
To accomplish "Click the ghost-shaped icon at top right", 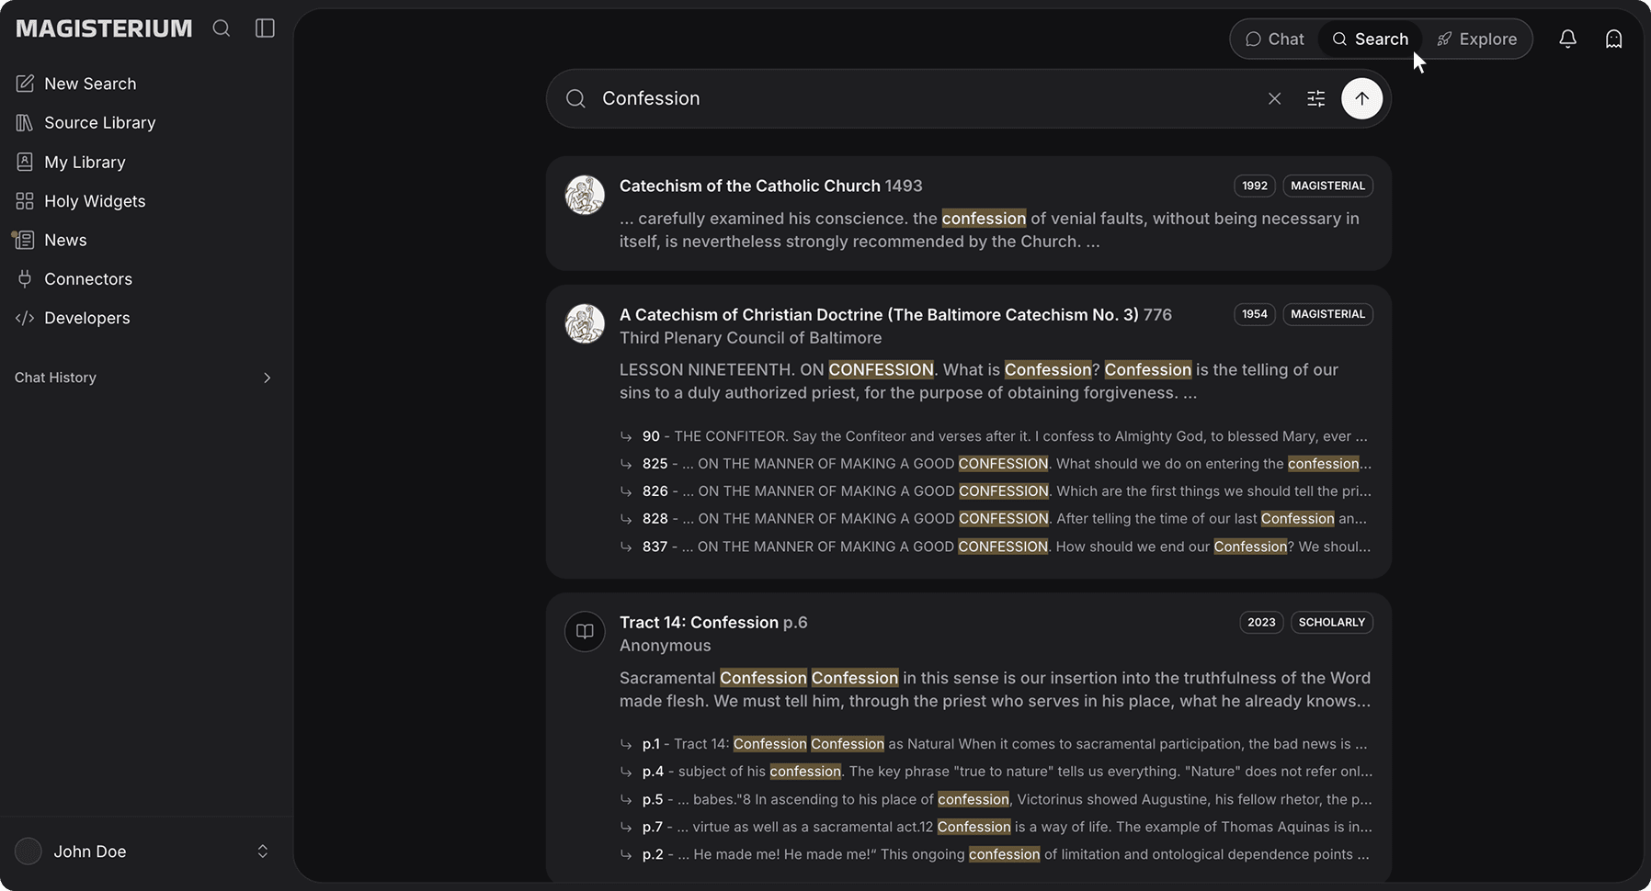I will pos(1613,39).
